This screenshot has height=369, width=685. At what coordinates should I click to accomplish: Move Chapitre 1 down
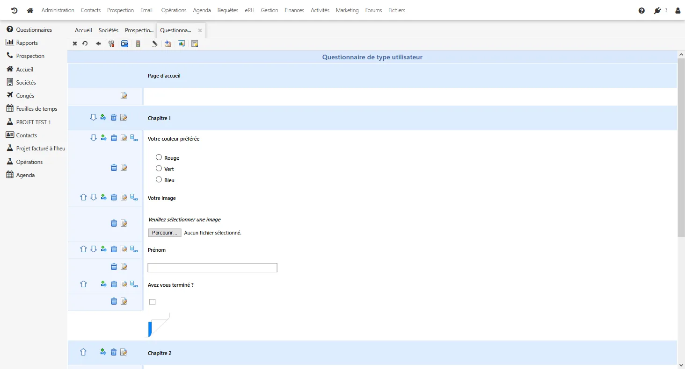93,117
